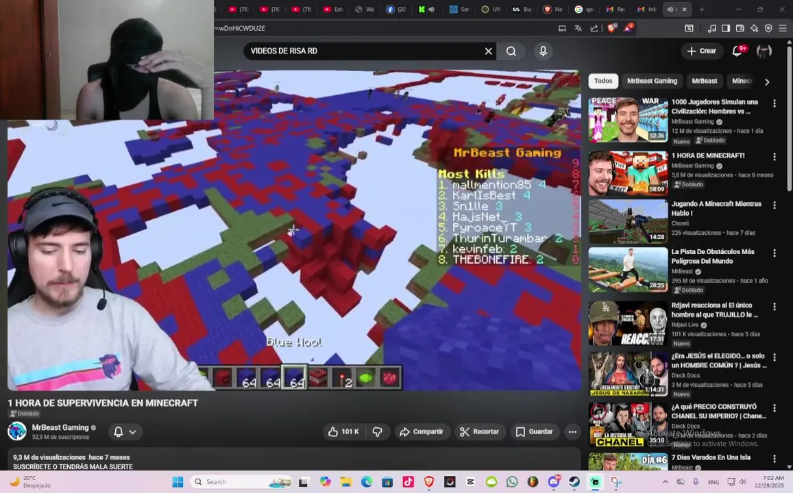This screenshot has height=493, width=793.
Task: Open Era Jesús el ELEGIDO video title
Action: (x=719, y=361)
